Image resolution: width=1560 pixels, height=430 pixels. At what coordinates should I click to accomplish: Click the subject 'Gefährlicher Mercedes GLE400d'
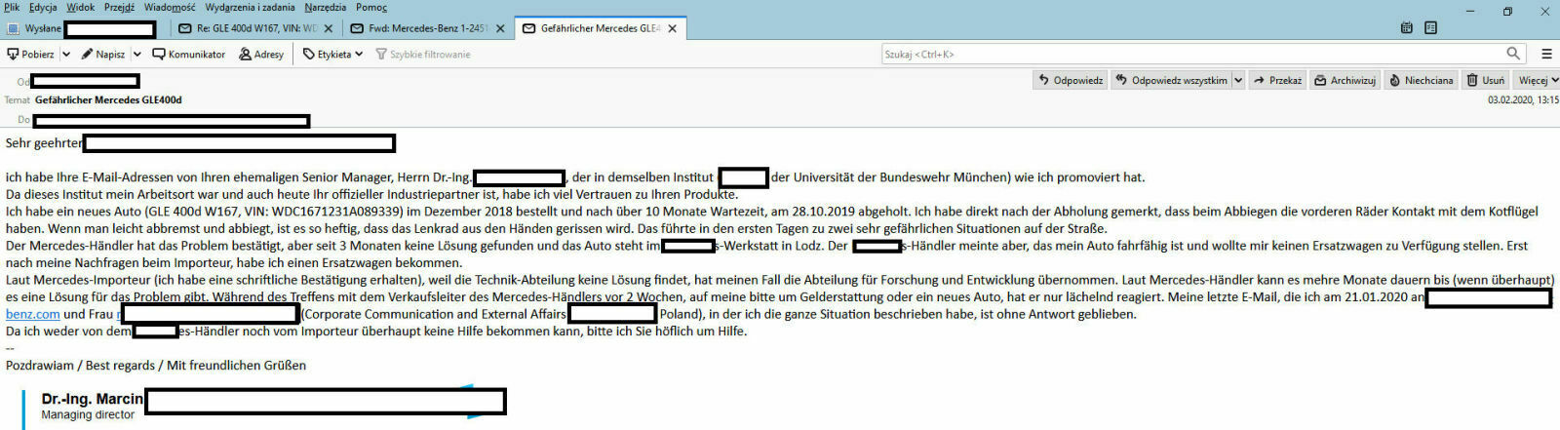[108, 99]
